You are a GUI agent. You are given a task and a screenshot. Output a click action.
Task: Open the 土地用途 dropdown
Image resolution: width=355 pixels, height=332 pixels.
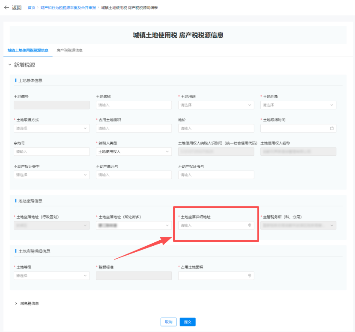[x=216, y=105]
